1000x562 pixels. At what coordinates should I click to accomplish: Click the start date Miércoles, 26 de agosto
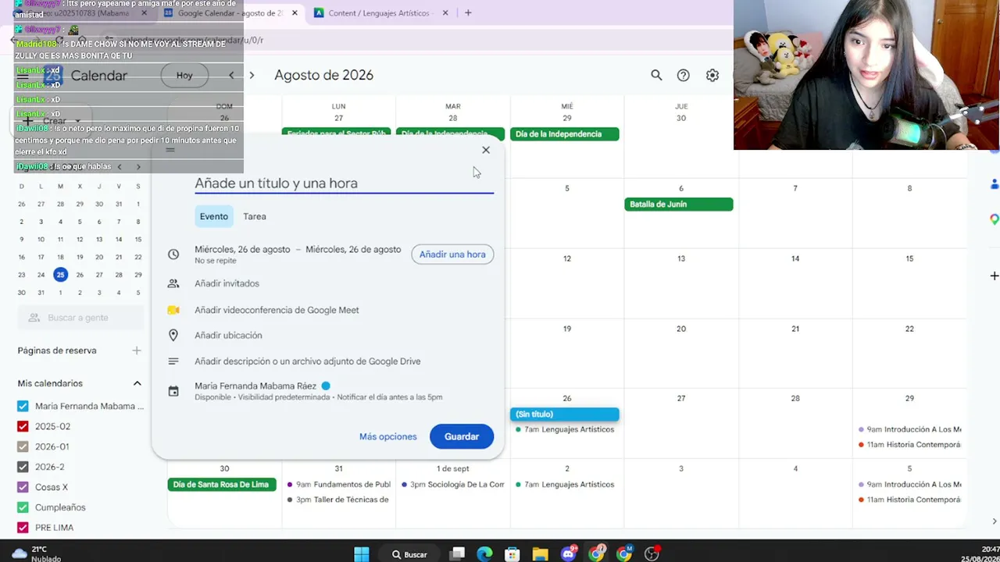click(x=242, y=249)
